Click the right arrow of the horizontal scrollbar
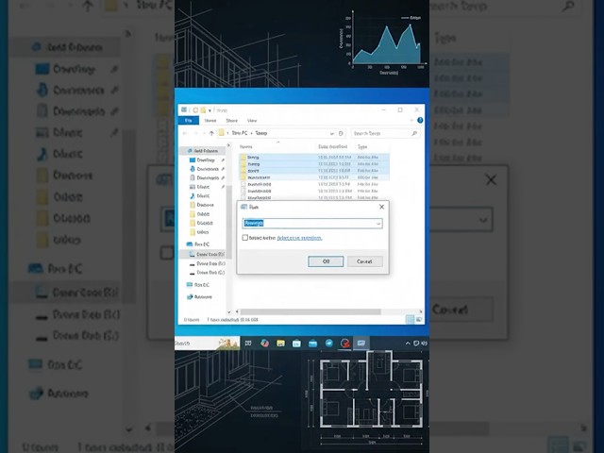 (x=421, y=311)
